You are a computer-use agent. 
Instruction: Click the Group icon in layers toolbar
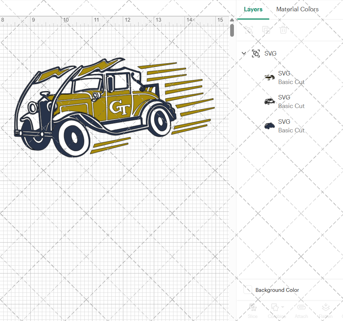[x=249, y=30]
